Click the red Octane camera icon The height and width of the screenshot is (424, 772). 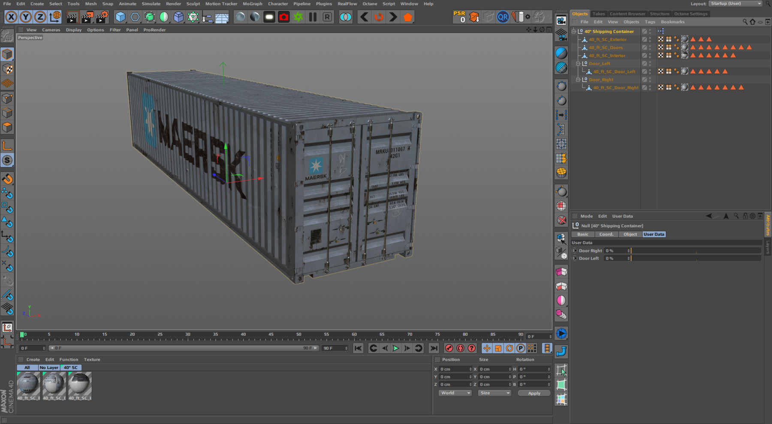283,17
